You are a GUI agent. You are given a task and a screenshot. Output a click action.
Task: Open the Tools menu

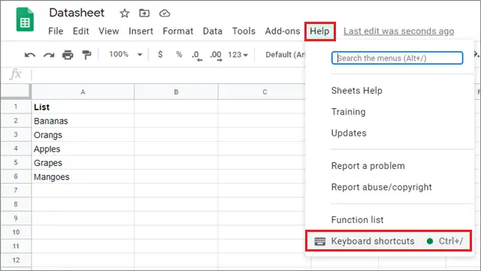tap(244, 31)
